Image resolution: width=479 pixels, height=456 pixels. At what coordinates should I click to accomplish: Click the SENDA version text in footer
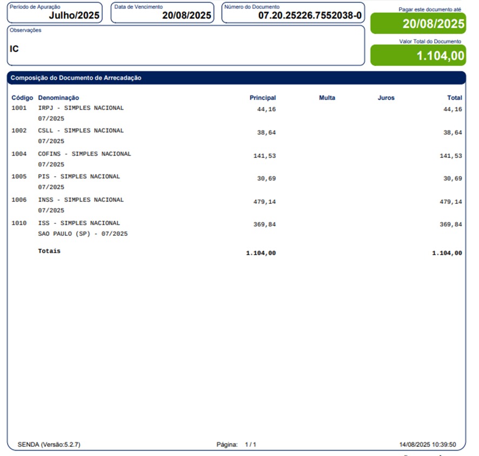pyautogui.click(x=49, y=445)
